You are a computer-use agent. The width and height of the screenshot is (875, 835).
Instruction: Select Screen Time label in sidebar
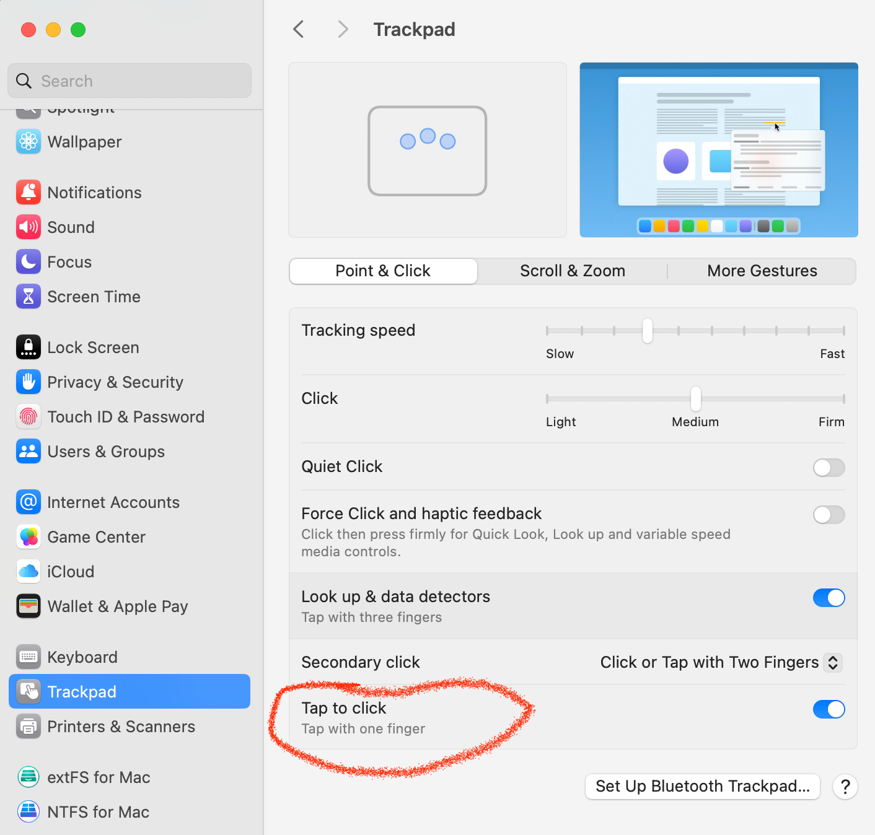tap(94, 297)
